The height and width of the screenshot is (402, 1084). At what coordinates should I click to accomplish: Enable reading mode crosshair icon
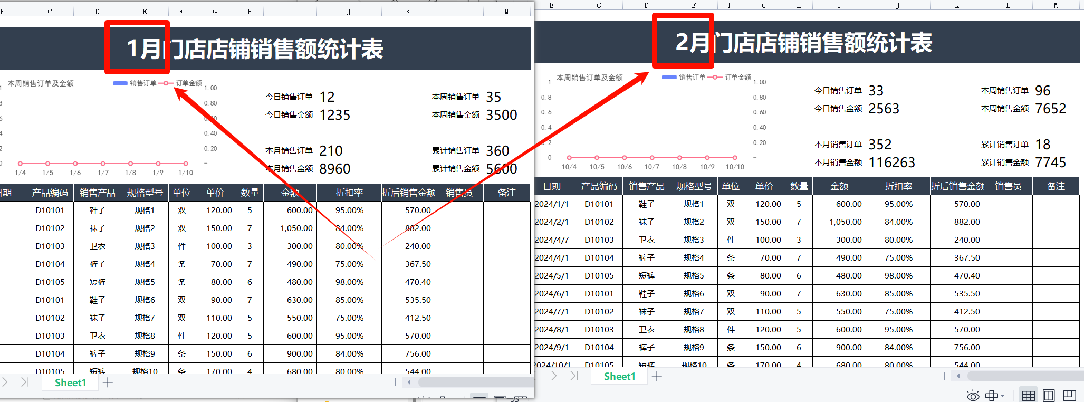pos(991,396)
